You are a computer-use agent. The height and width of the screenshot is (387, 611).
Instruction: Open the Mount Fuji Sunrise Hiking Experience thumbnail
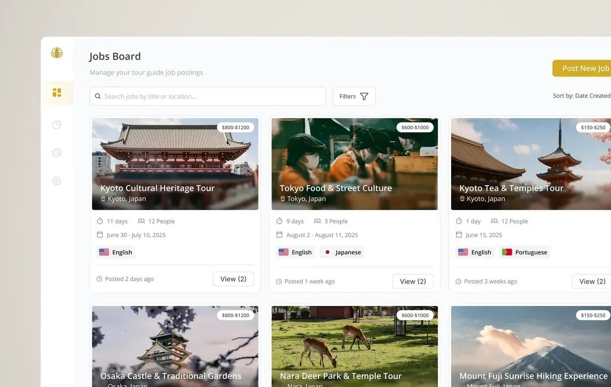(531, 346)
